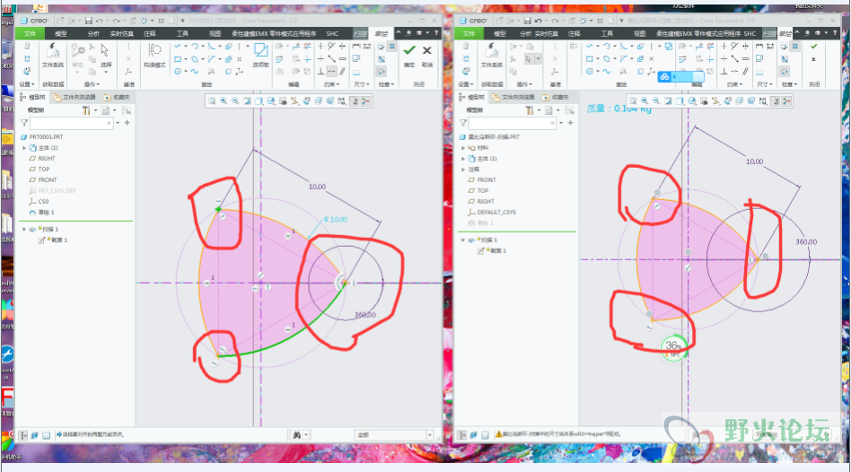Expand 注释 in right model tree
This screenshot has height=472, width=851.
[463, 170]
